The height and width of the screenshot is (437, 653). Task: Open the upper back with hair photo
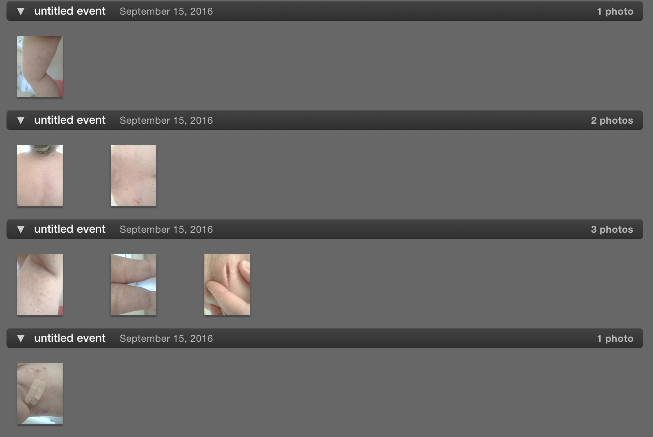click(40, 175)
